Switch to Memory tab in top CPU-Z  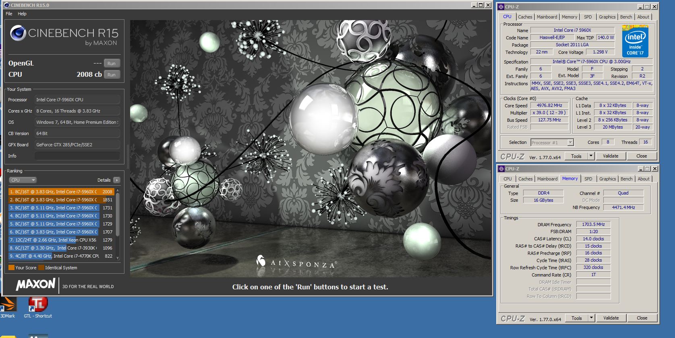tap(569, 17)
